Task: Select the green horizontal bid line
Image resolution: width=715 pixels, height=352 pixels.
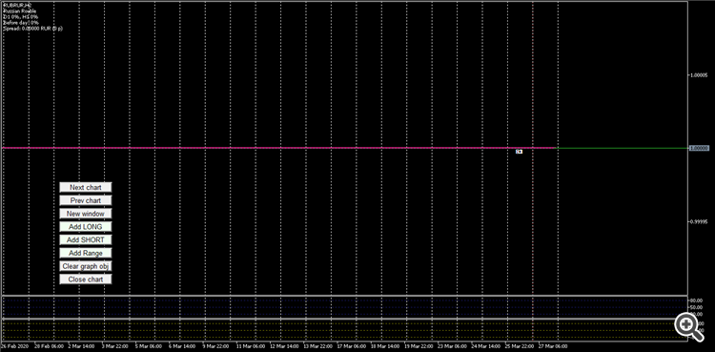Action: pos(622,148)
